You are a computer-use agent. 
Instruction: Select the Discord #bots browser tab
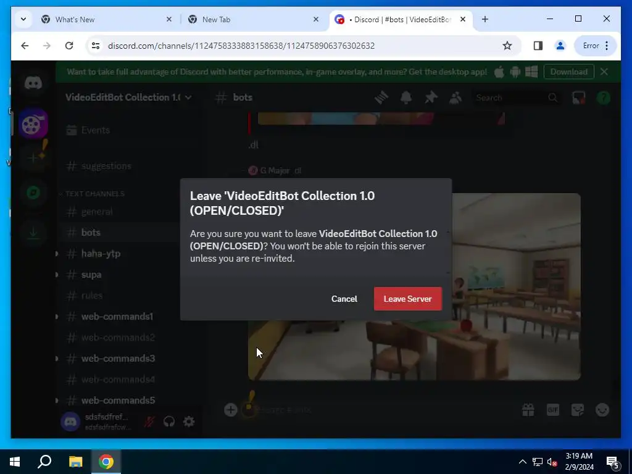click(401, 19)
